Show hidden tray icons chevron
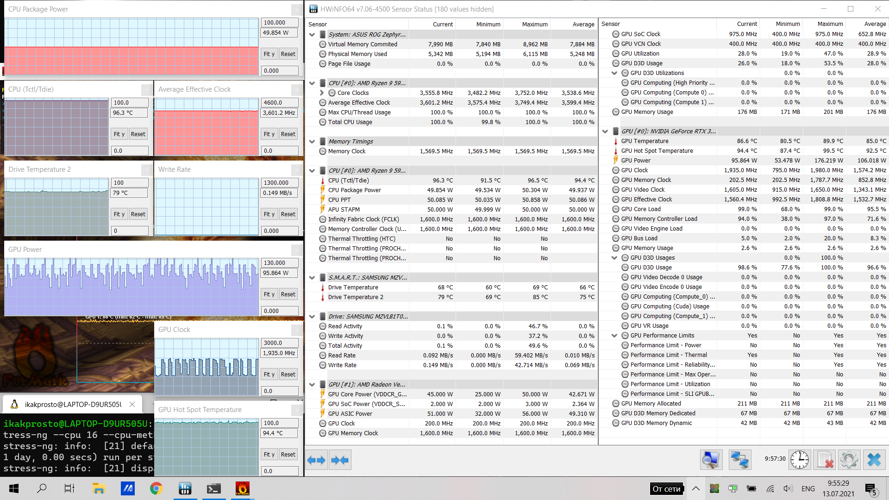The image size is (889, 500). [696, 489]
